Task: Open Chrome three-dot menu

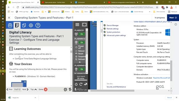Action: [x=176, y=7]
